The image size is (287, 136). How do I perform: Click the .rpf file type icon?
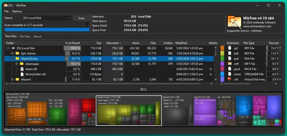[230, 48]
